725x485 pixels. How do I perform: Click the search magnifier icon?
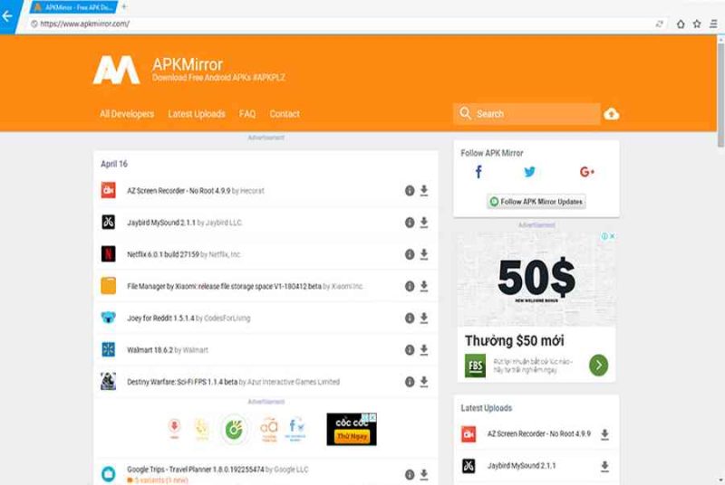click(x=465, y=113)
